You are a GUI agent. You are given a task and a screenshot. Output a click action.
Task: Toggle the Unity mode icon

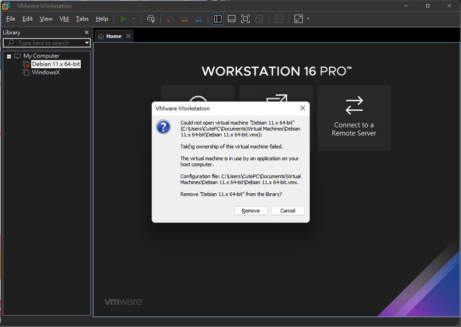[259, 19]
